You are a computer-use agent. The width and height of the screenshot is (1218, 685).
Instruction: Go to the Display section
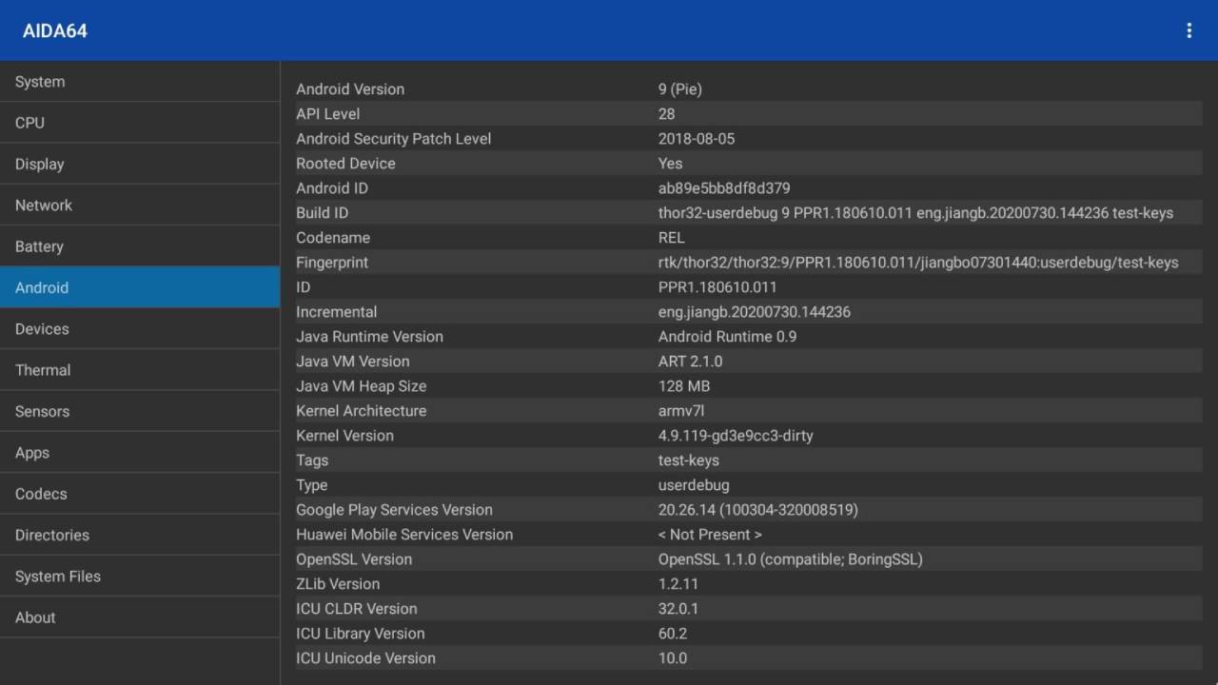[x=140, y=164]
